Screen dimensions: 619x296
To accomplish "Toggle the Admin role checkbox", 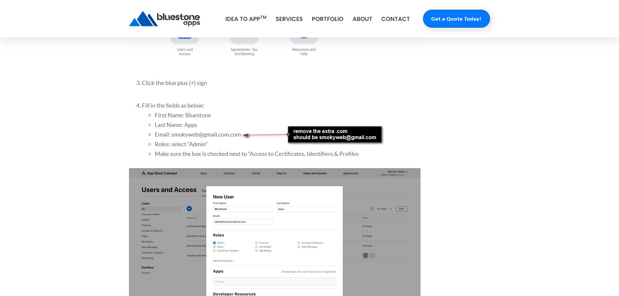I will [x=214, y=243].
